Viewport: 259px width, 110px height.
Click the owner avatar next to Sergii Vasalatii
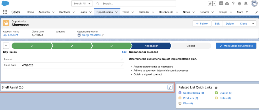(x=79, y=35)
